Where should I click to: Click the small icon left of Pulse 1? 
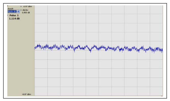pyautogui.click(x=8, y=15)
